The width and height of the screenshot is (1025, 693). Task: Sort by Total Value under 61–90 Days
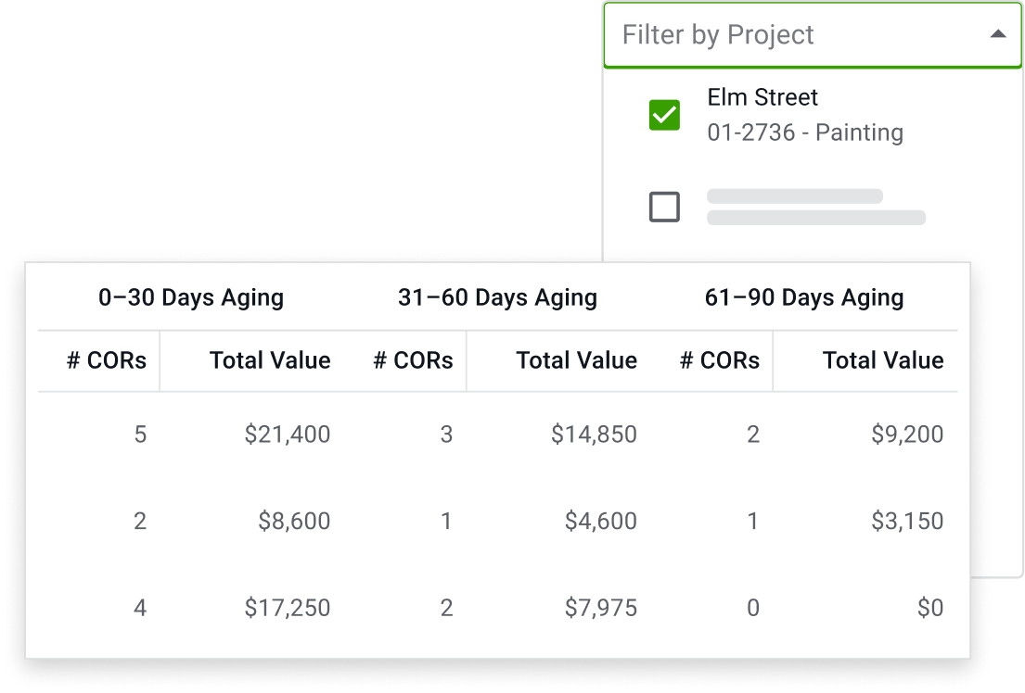coord(882,360)
